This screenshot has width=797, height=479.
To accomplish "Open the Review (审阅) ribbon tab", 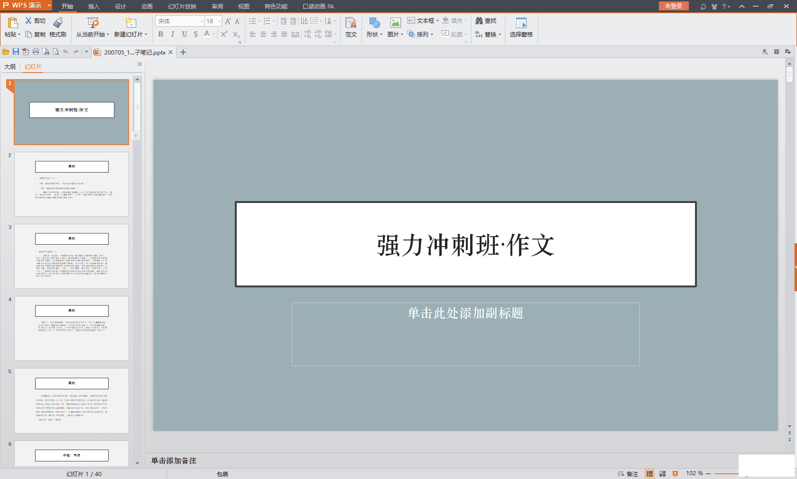I will (x=217, y=6).
